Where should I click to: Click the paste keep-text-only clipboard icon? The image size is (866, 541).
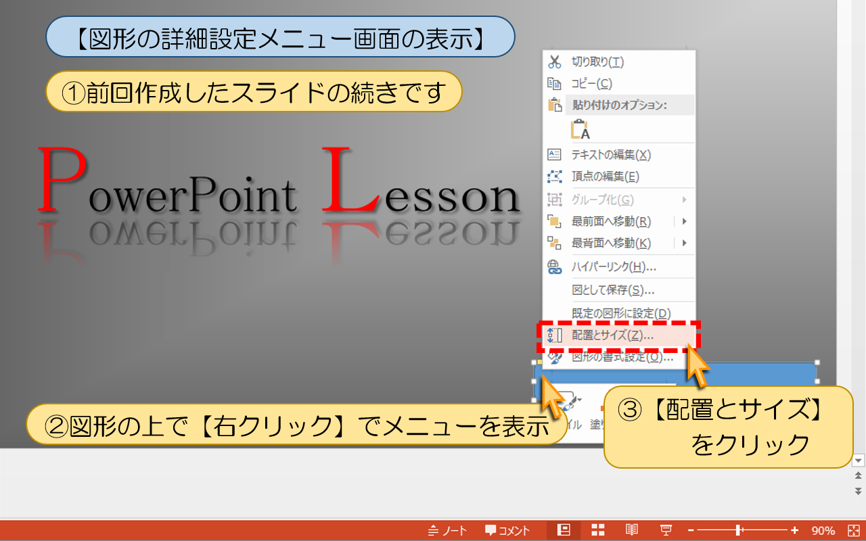point(580,128)
